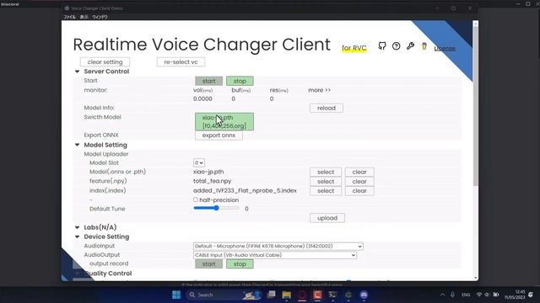Open the Discord taskbar icon
This screenshot has width=540, height=303.
tap(364, 295)
